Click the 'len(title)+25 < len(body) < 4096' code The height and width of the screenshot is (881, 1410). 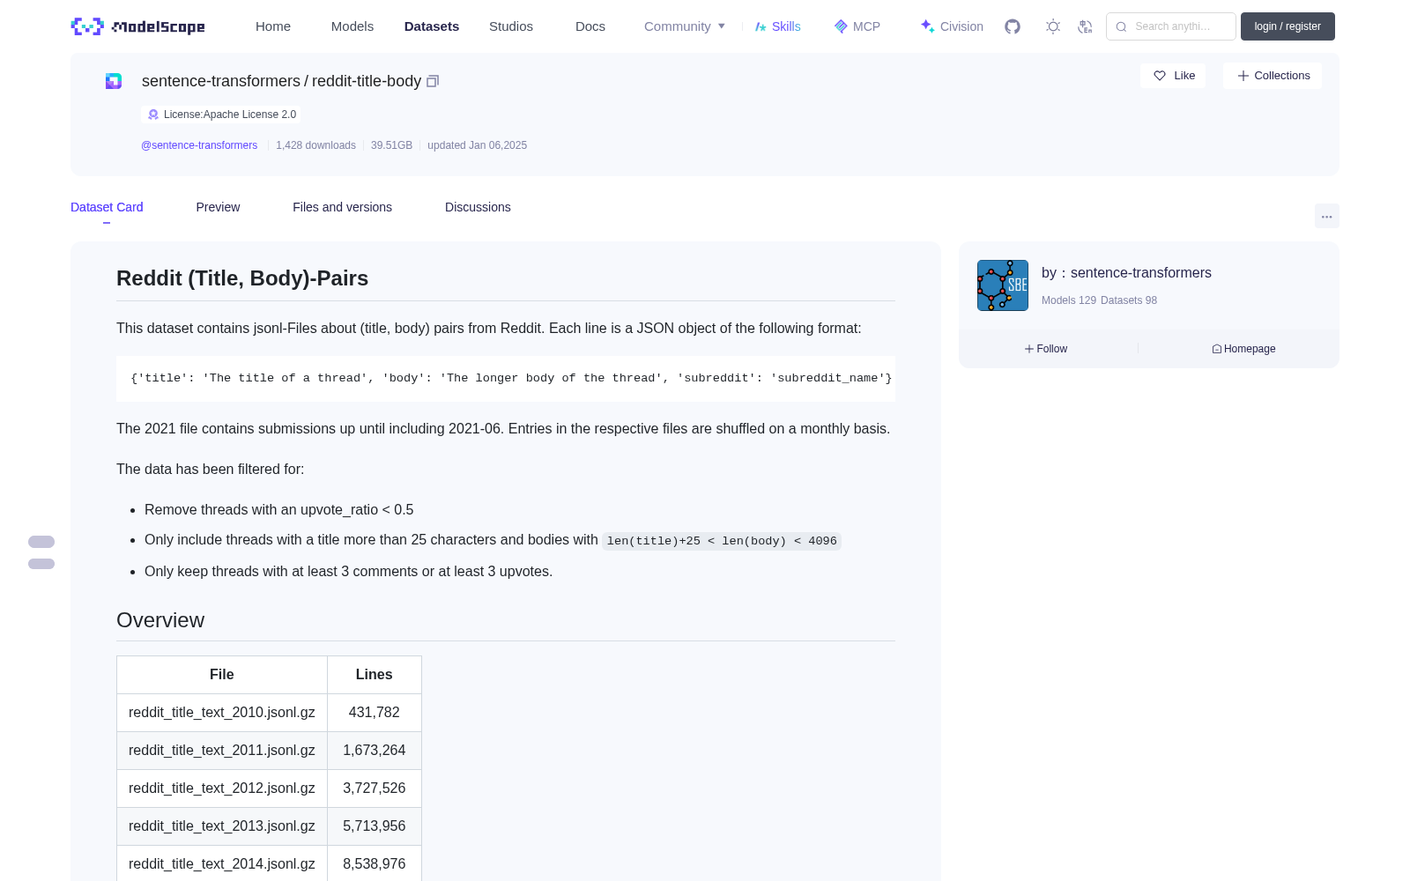[722, 541]
